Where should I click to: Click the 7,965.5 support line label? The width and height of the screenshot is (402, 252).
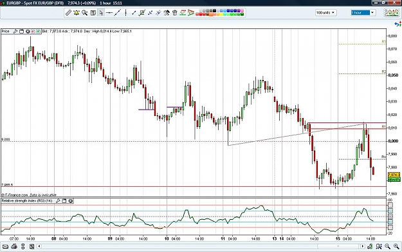click(x=7, y=185)
